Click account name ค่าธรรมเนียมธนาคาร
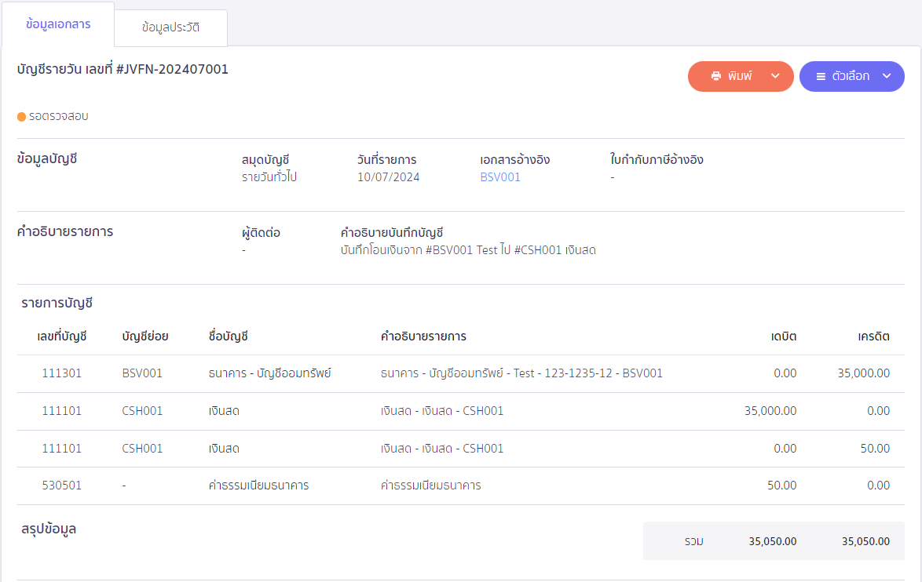This screenshot has height=582, width=922. tap(258, 486)
